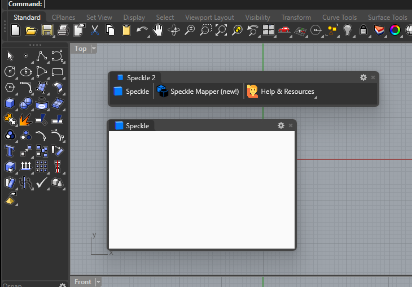Expand the Top viewport title dropdown arrow
The height and width of the screenshot is (287, 412).
(x=94, y=49)
